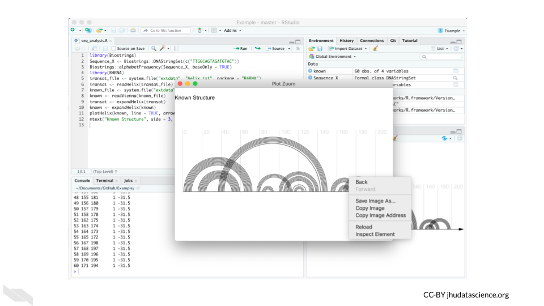Click the Run button in editor

[240, 49]
